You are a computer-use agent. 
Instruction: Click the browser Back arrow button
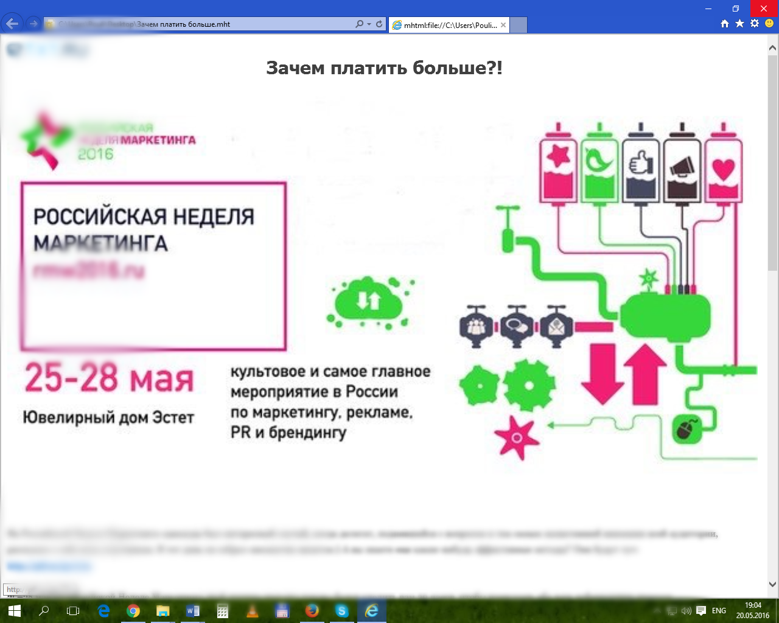(12, 24)
